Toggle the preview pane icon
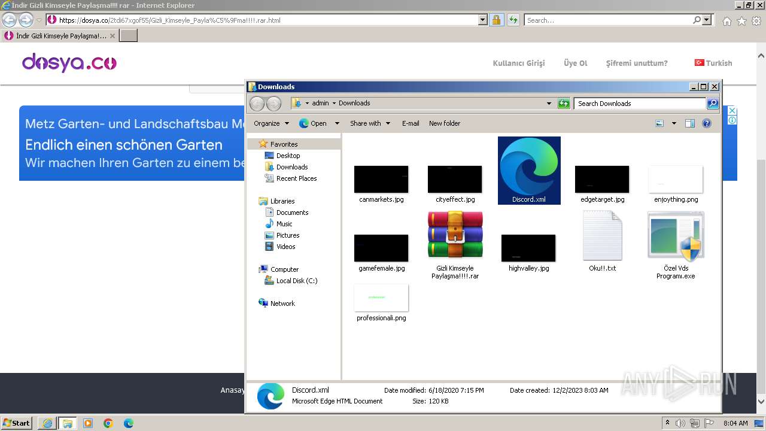Screen dimensions: 766x431 pyautogui.click(x=690, y=123)
